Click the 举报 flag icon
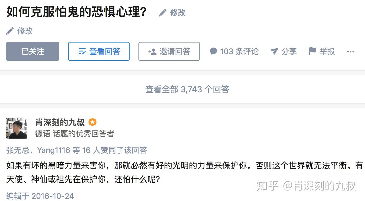The image size is (365, 201). tap(312, 51)
